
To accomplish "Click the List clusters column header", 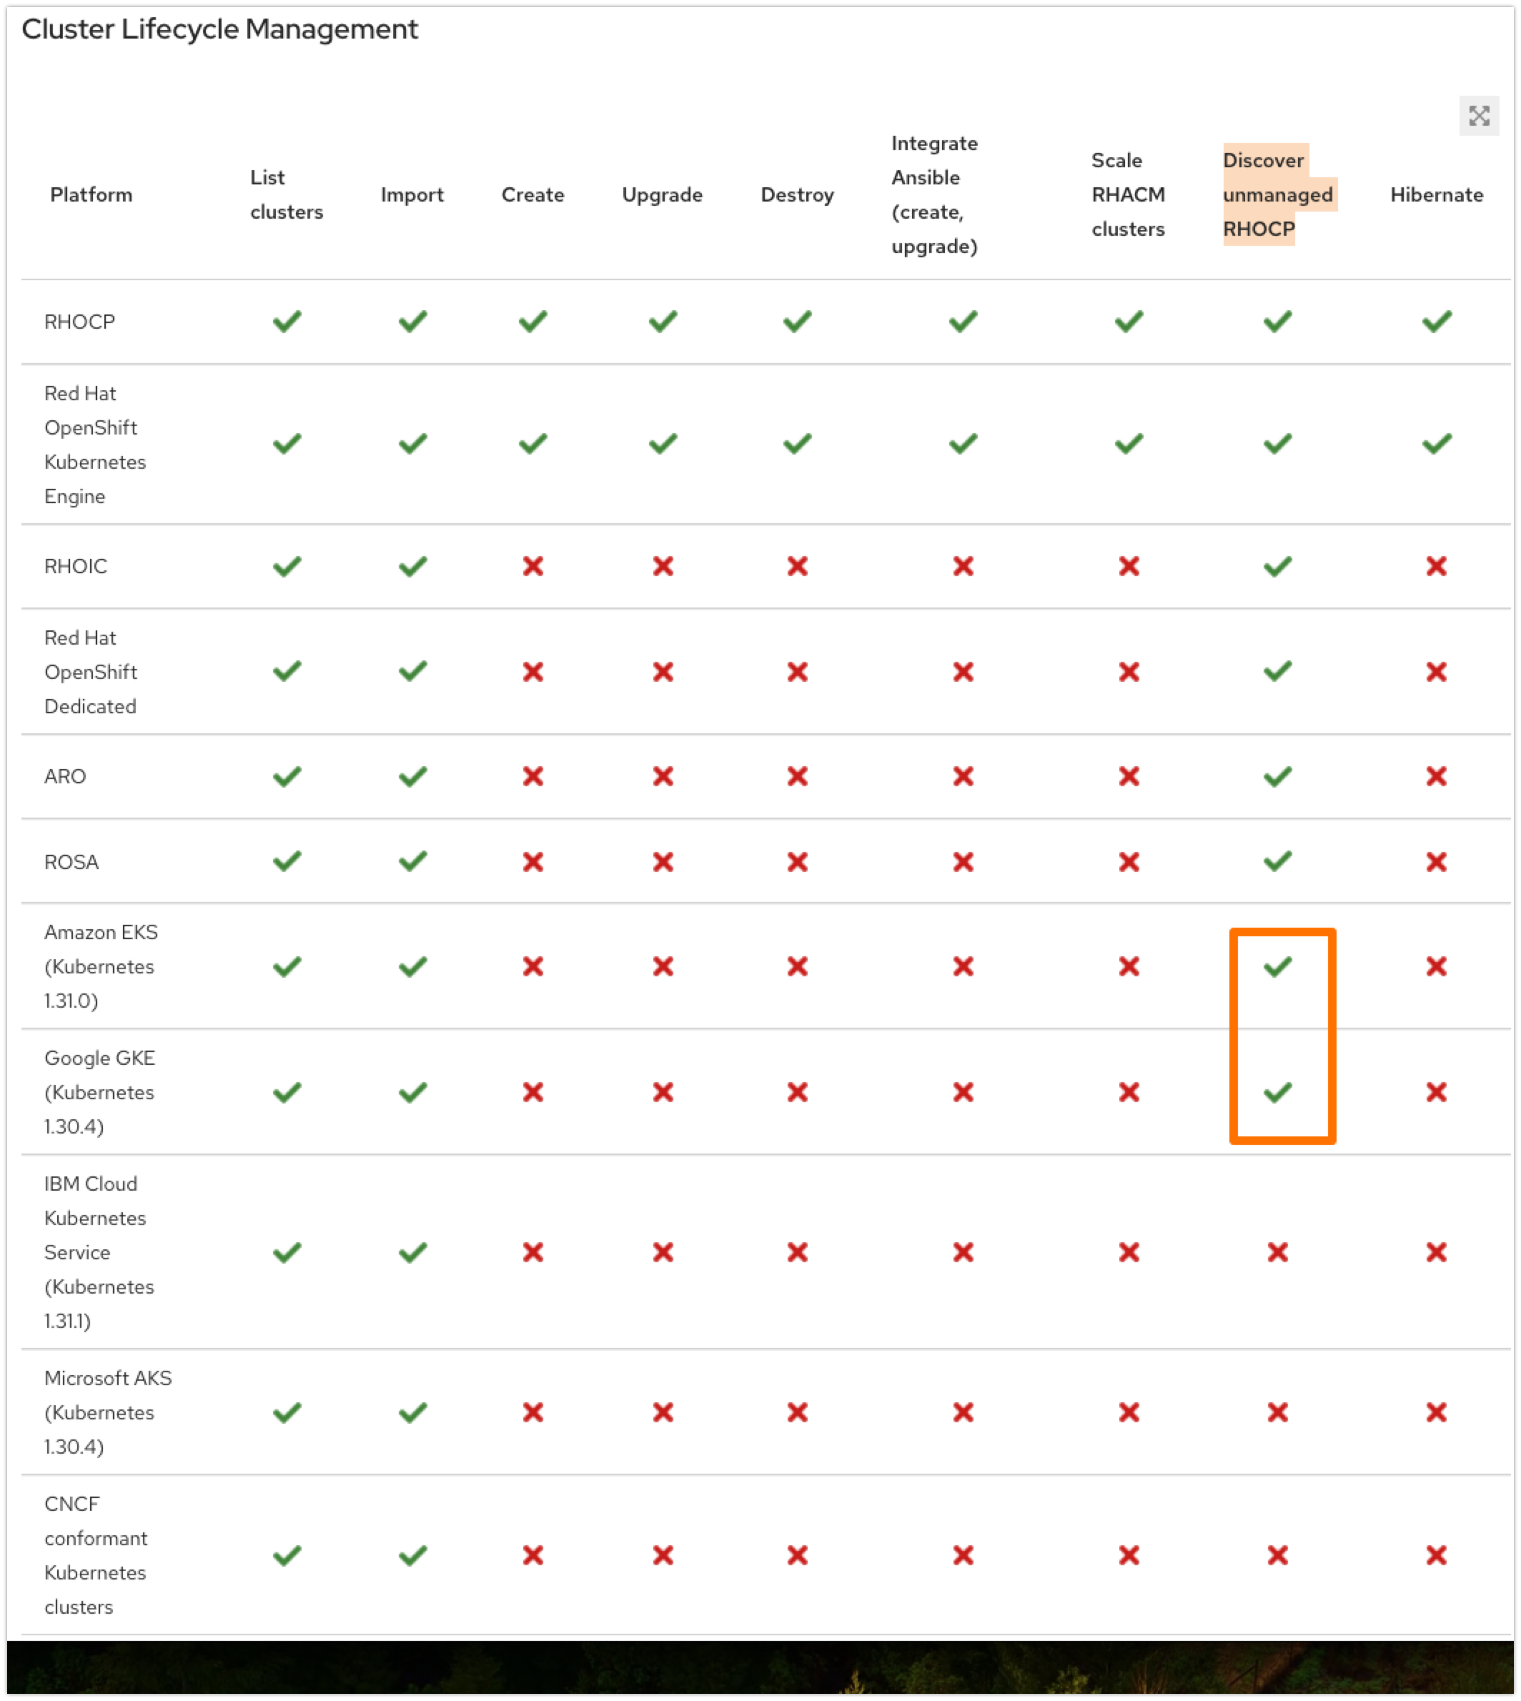I will [287, 194].
